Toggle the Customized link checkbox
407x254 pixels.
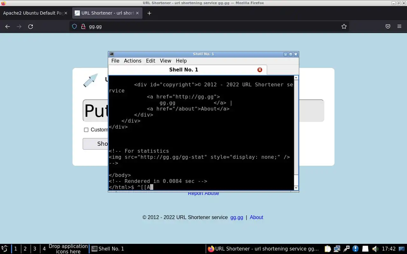pos(86,130)
